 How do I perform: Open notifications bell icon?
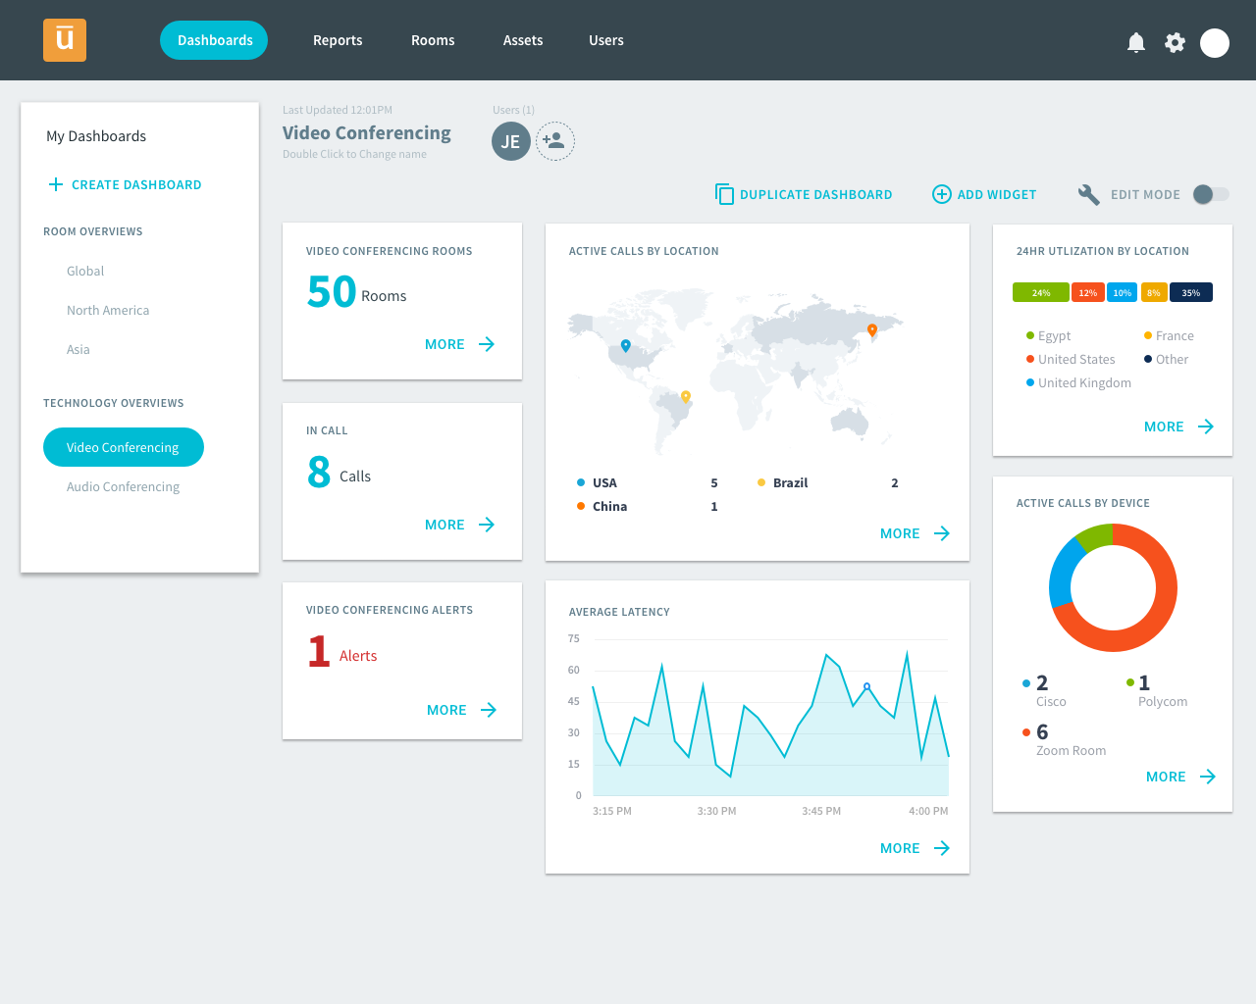(x=1136, y=42)
